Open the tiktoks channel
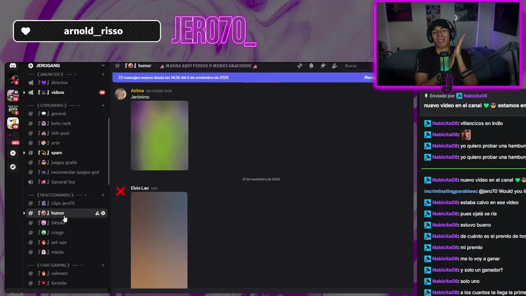This screenshot has height=296, width=526. pos(66,223)
